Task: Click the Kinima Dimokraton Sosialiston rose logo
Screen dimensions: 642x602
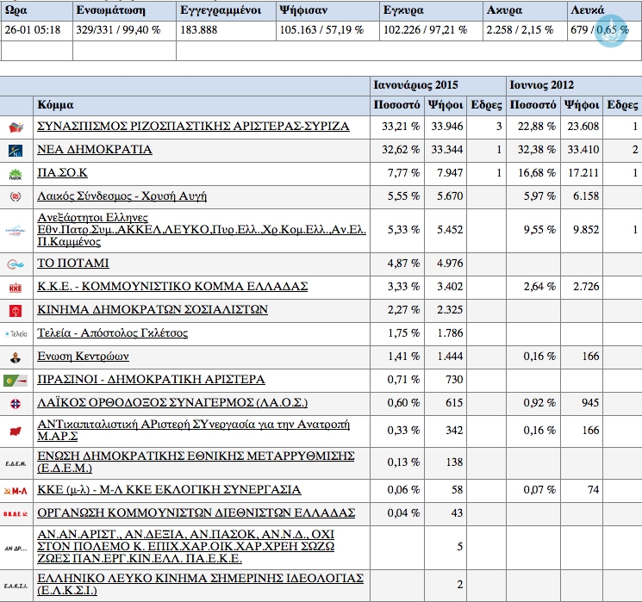Action: [16, 311]
